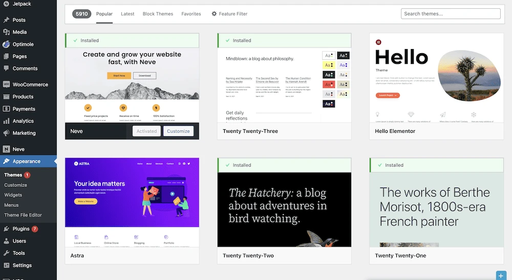Image resolution: width=512 pixels, height=280 pixels.
Task: Open the Jetpack menu item
Action: coord(22,4)
